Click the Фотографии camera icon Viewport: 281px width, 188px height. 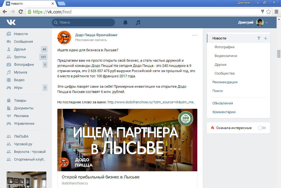coord(9,65)
